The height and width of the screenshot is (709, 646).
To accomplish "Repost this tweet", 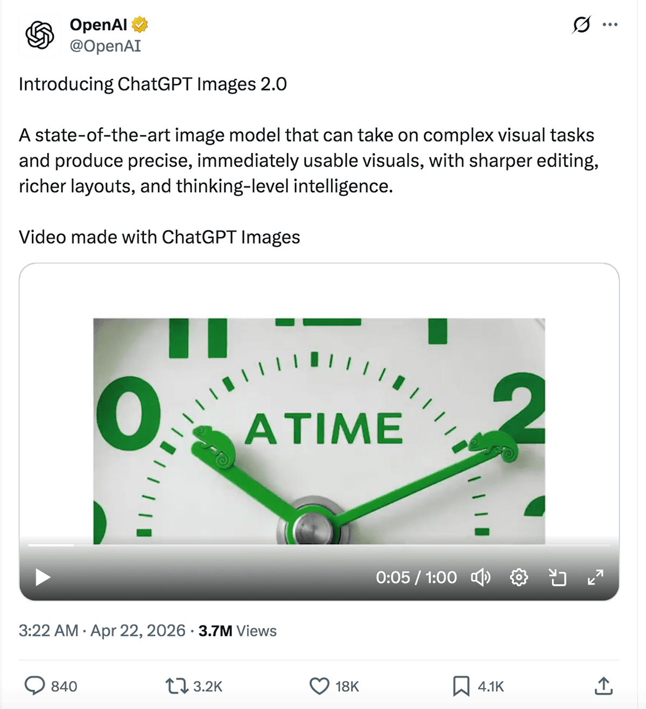I will coord(178,686).
